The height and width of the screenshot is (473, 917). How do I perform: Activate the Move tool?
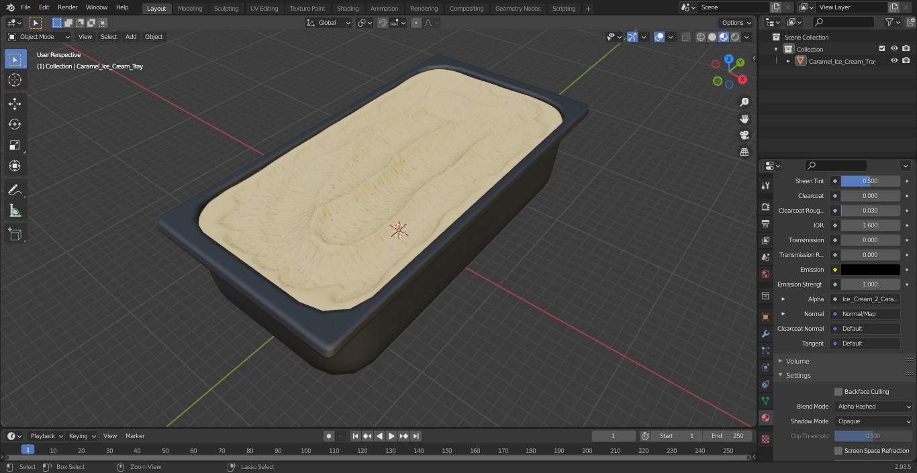pos(15,103)
